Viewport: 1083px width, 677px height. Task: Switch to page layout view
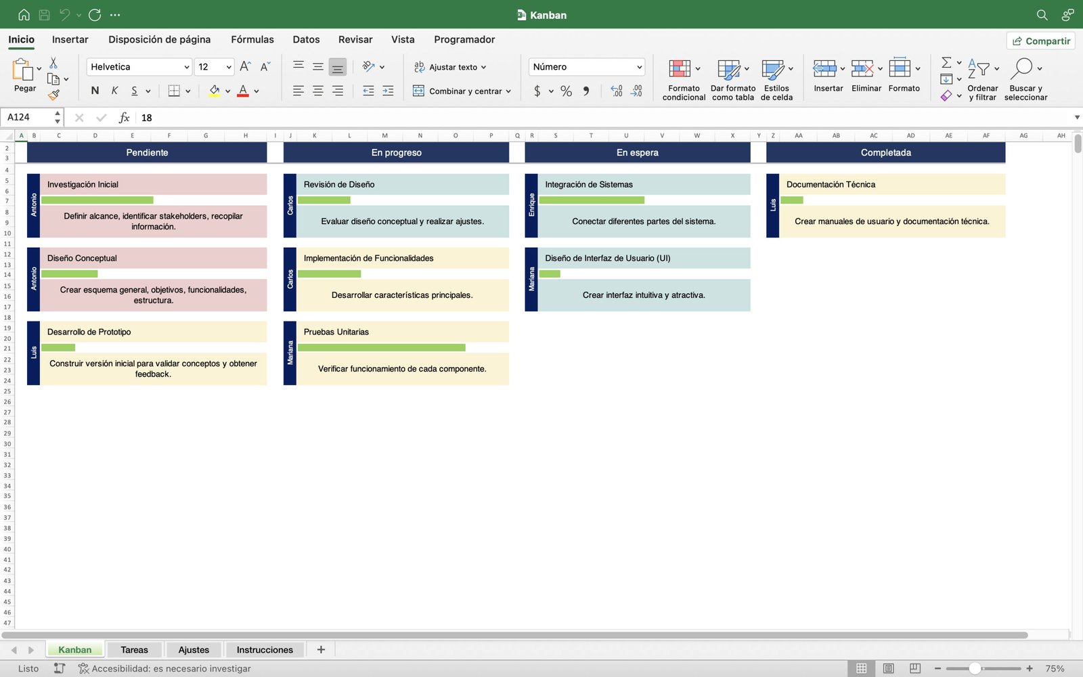click(x=888, y=668)
